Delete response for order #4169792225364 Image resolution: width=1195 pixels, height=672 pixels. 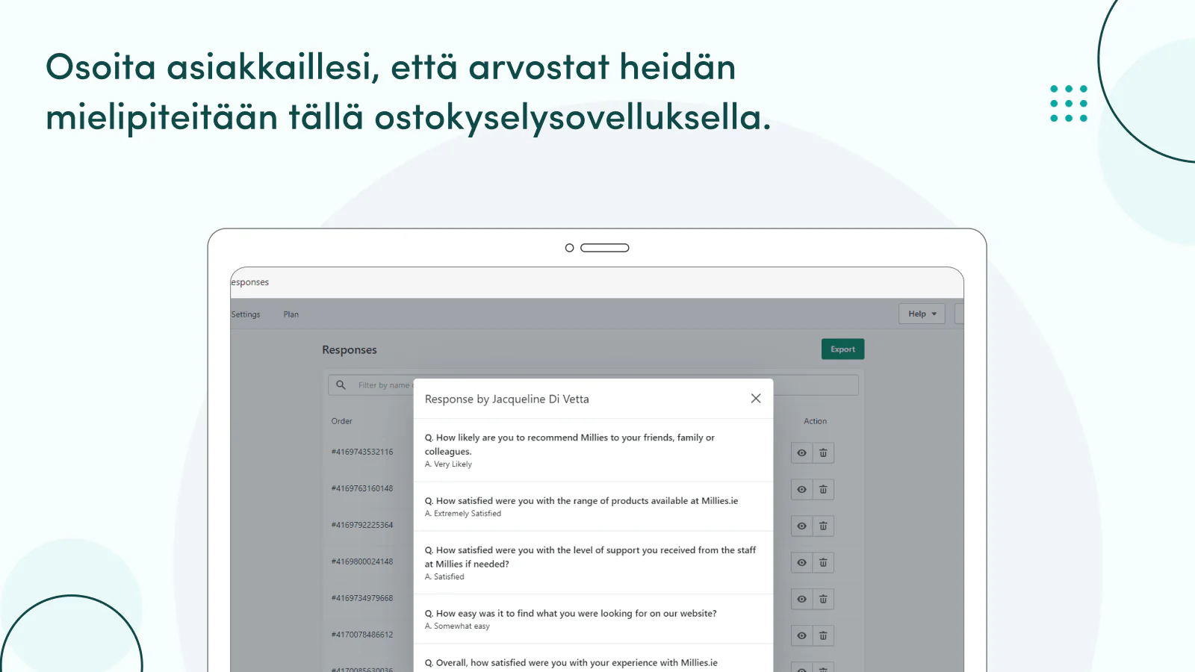tap(823, 526)
